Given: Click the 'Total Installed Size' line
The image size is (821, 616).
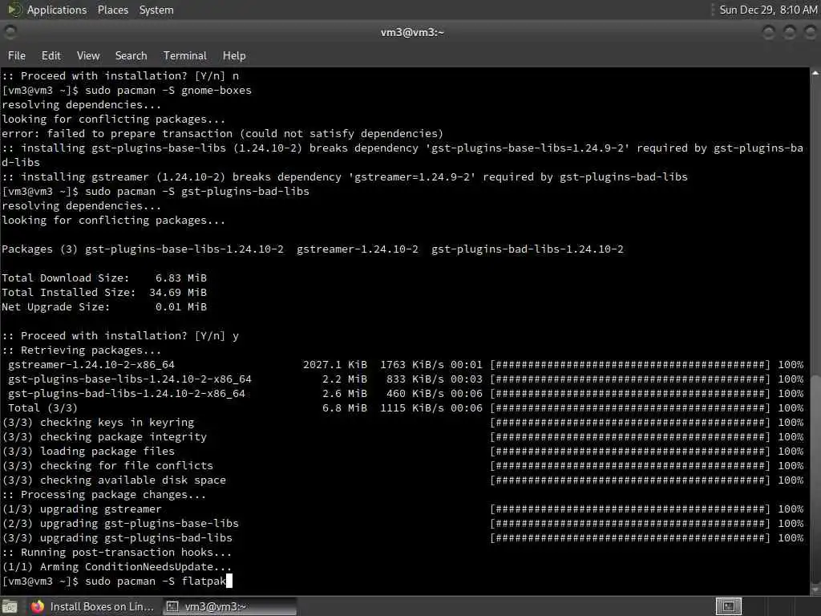Looking at the screenshot, I should click(104, 292).
